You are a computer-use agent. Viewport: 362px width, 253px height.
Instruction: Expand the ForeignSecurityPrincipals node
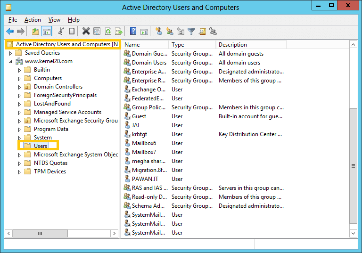pyautogui.click(x=19, y=96)
